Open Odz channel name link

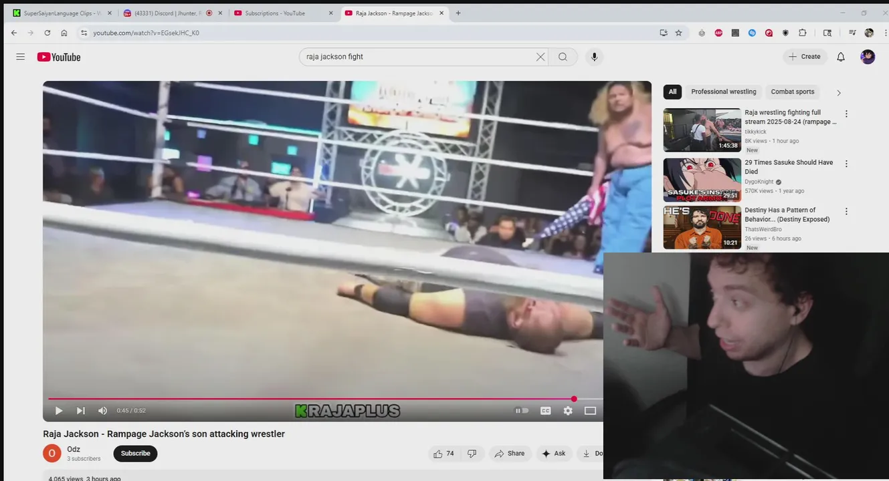coord(74,450)
